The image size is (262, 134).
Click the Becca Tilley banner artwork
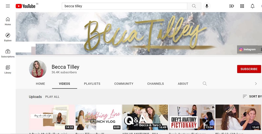pos(139,33)
